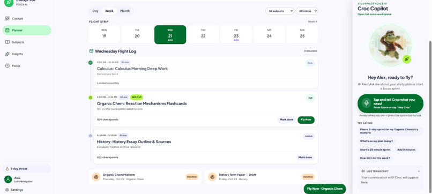Select the Week view tab
This screenshot has height=194, width=432.
109,11
